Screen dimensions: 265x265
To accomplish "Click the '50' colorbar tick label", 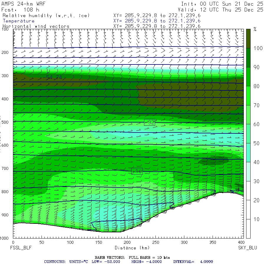I will (256, 143).
